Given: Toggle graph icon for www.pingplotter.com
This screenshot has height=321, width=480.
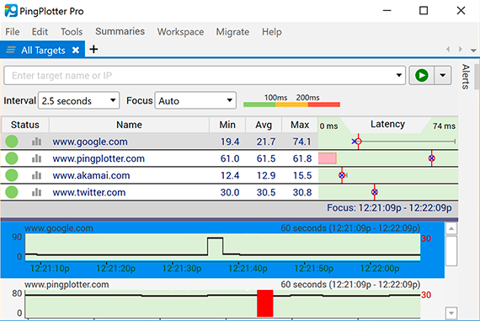Looking at the screenshot, I should pyautogui.click(x=36, y=158).
